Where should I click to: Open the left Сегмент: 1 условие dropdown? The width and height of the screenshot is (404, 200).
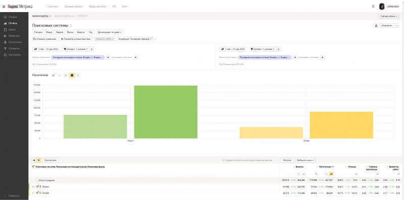76,49
